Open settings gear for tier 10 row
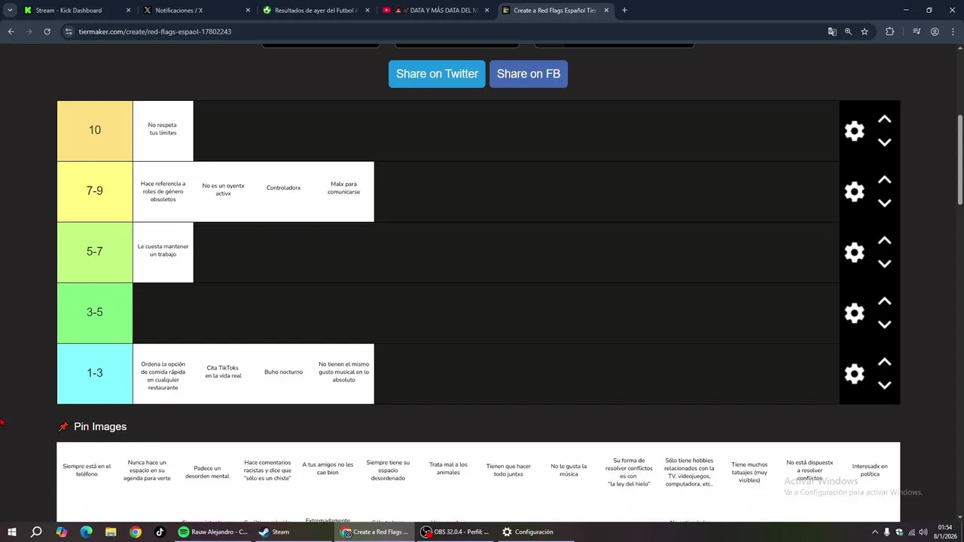This screenshot has height=542, width=964. pyautogui.click(x=854, y=131)
